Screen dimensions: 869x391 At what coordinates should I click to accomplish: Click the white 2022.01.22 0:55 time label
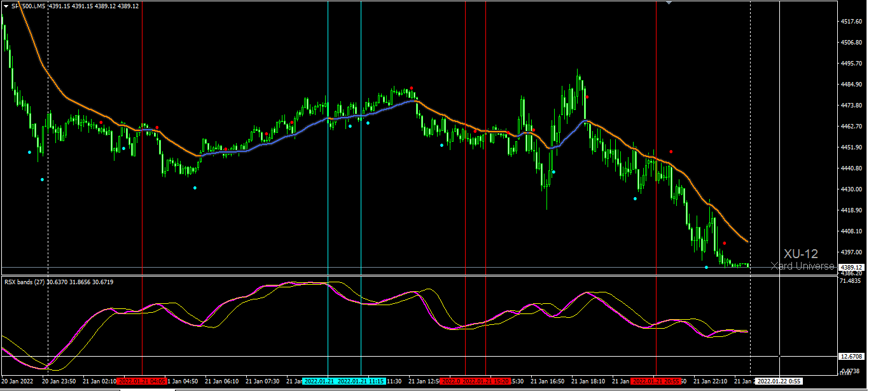(777, 381)
